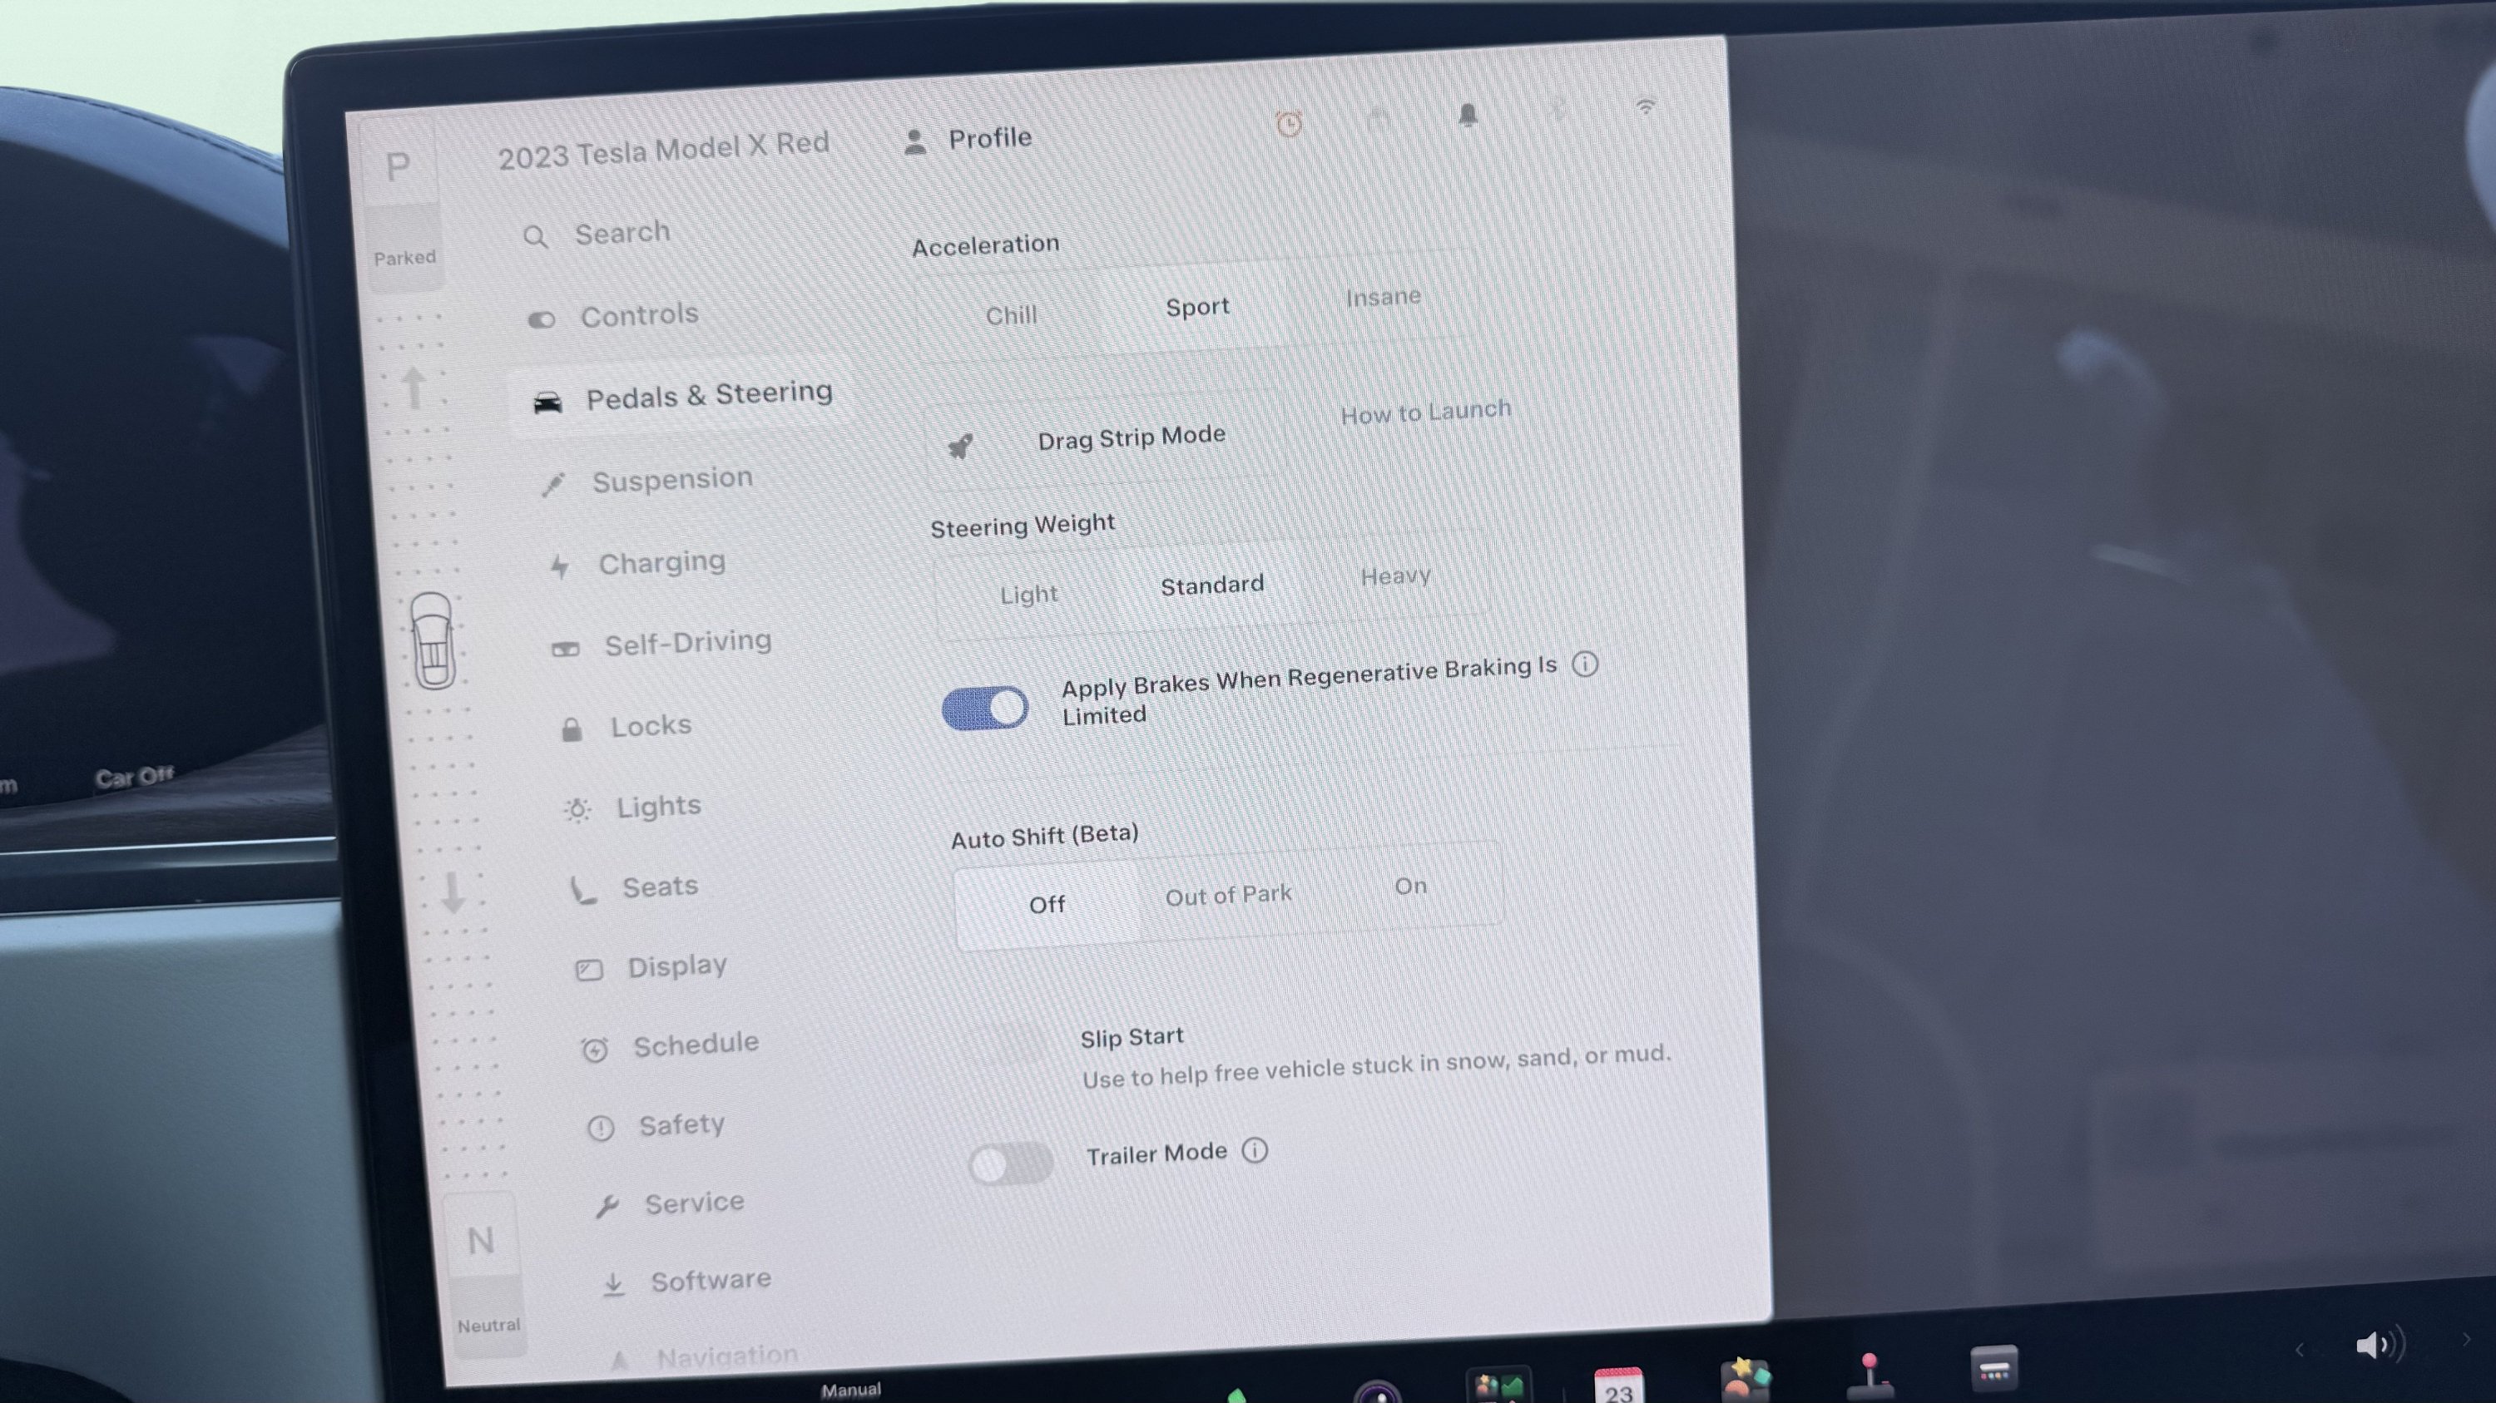
Task: Open the Software settings
Action: 686,1282
